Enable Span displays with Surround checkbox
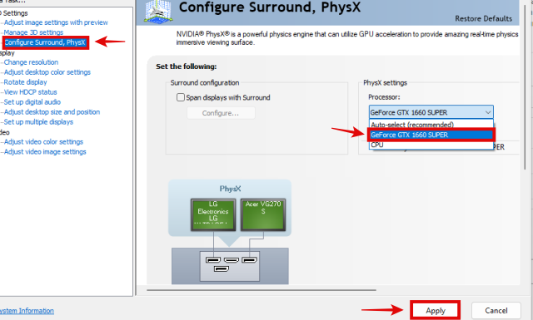The height and width of the screenshot is (320, 533). pyautogui.click(x=181, y=97)
